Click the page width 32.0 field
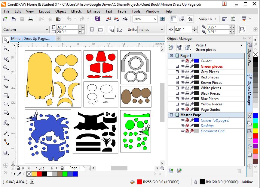The image size is (260, 188). 67,27
